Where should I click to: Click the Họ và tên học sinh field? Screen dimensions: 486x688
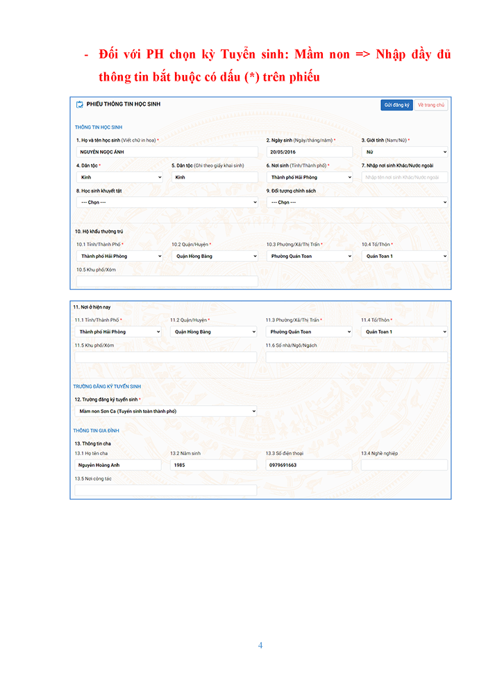pyautogui.click(x=167, y=151)
